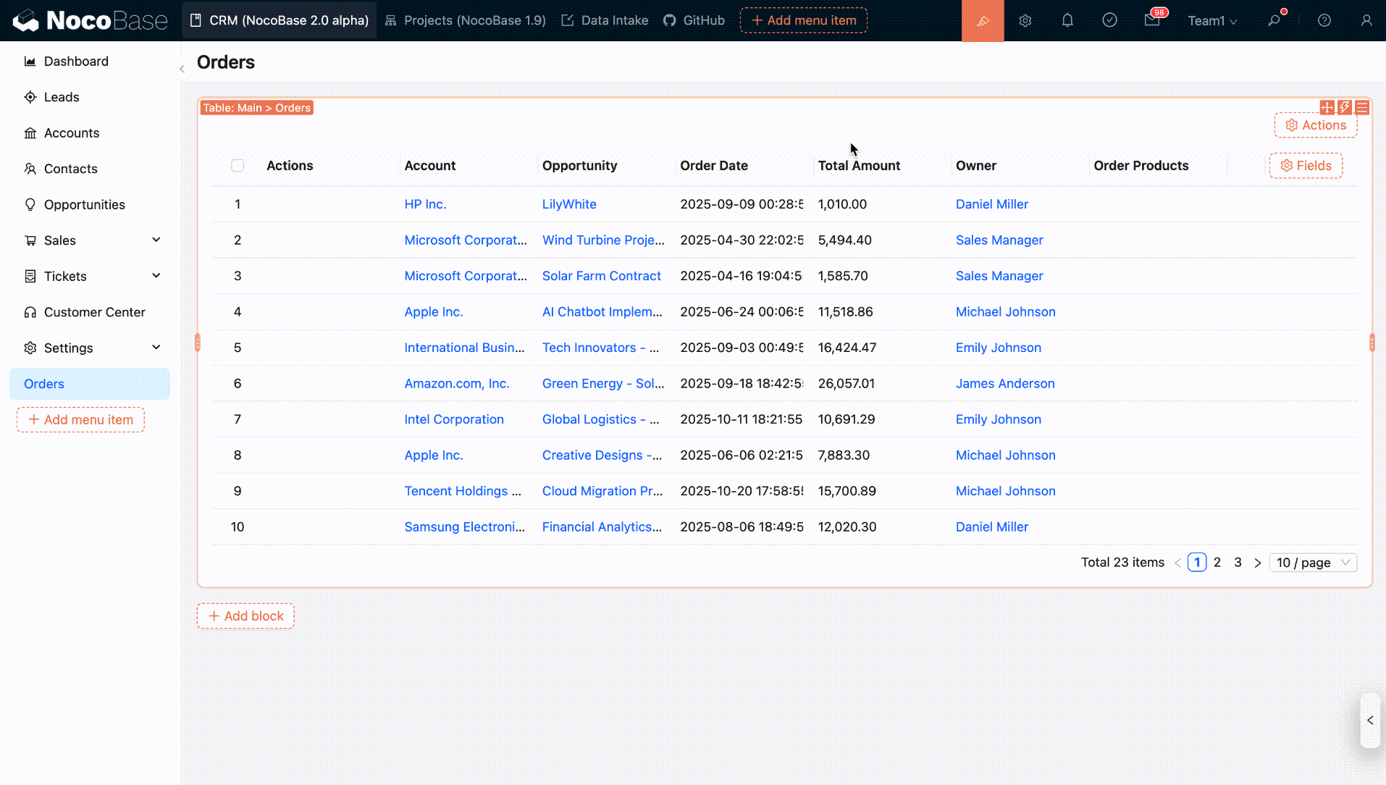The height and width of the screenshot is (785, 1386).
Task: Go to page 2 of orders
Action: (1217, 563)
